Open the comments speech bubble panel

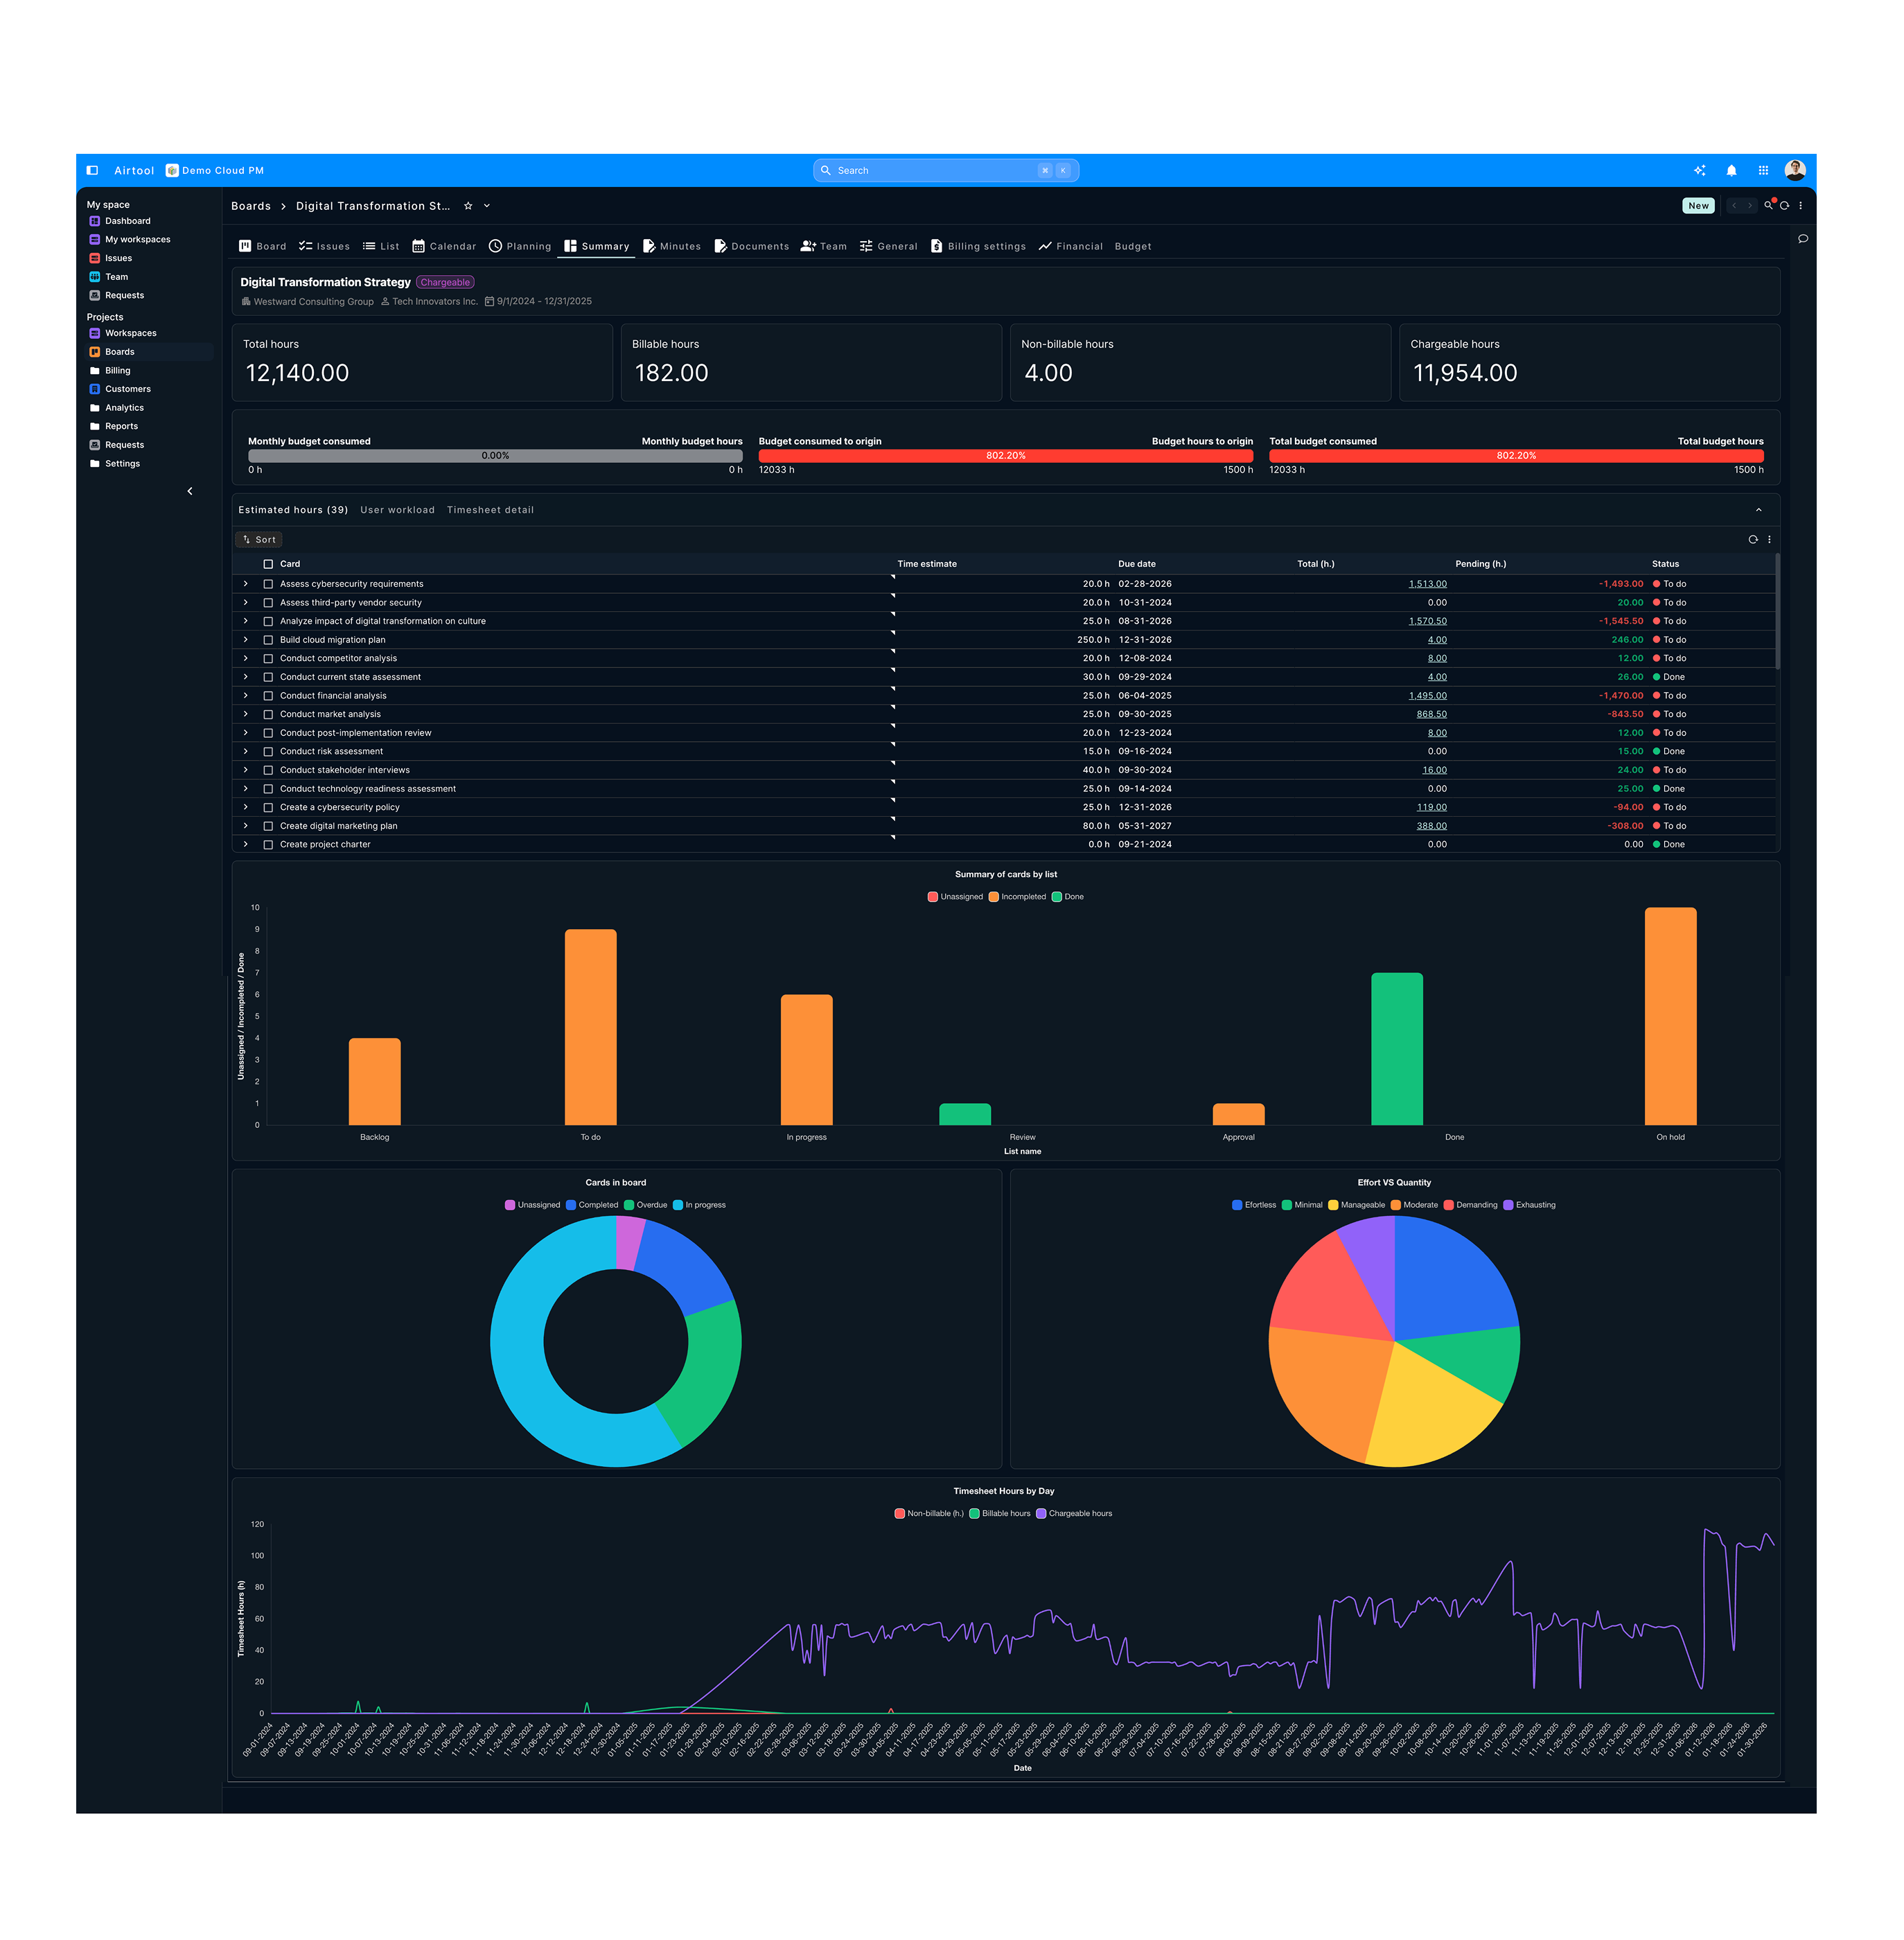coord(1803,239)
